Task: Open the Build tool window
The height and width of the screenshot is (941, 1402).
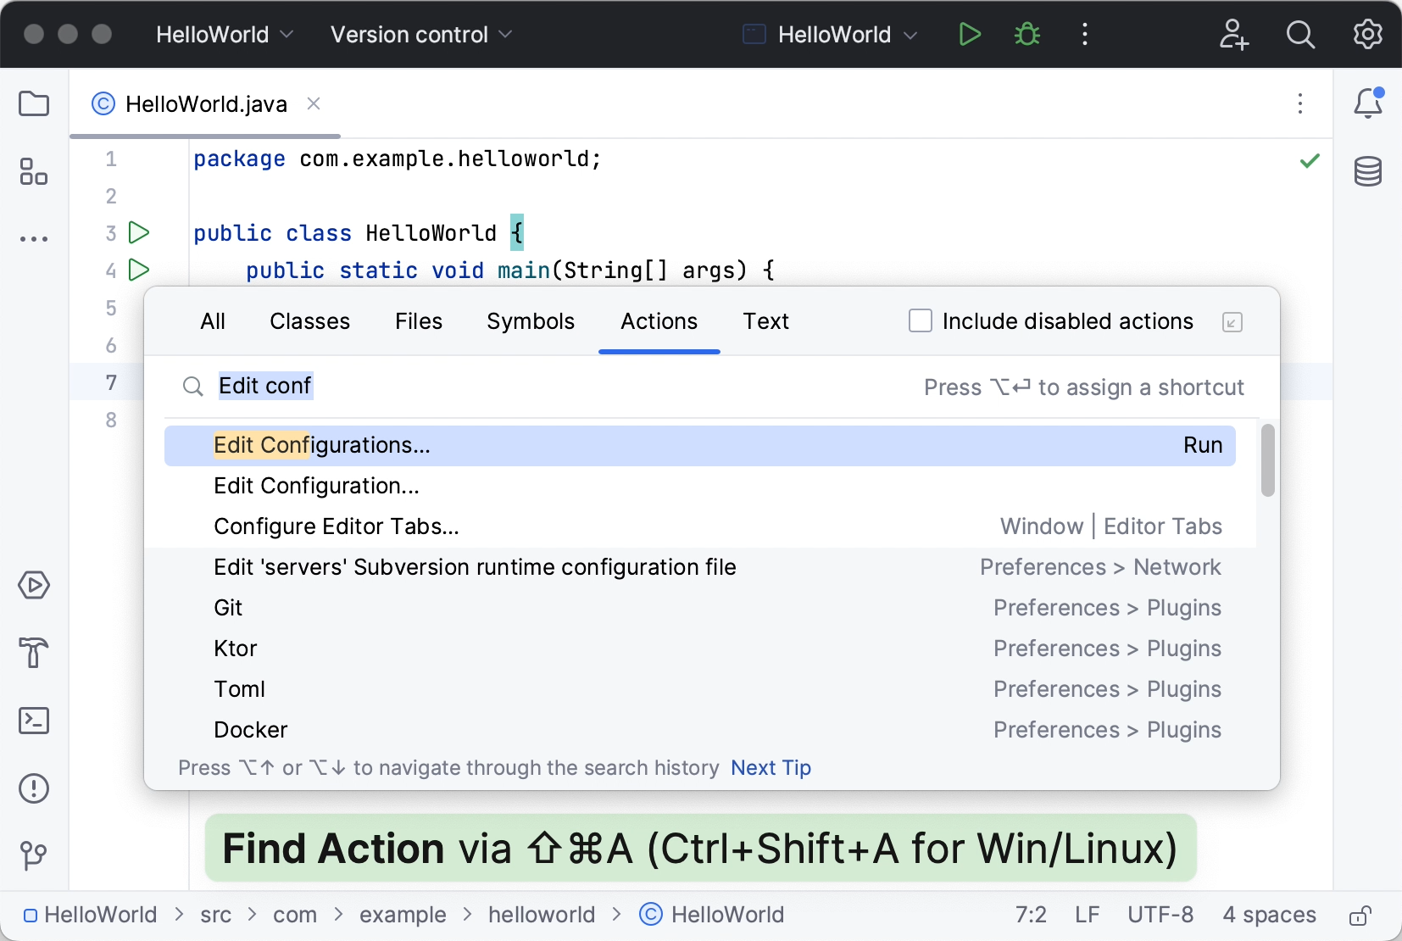Action: click(x=34, y=653)
